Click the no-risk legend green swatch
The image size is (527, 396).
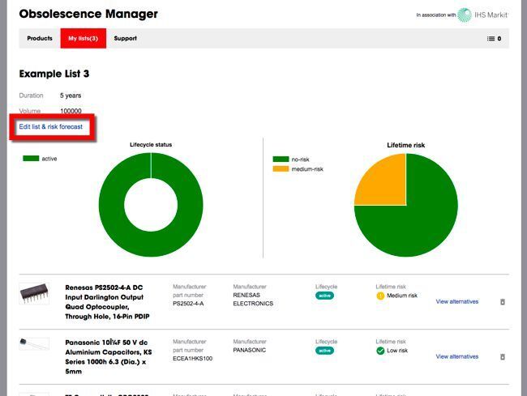pos(281,159)
